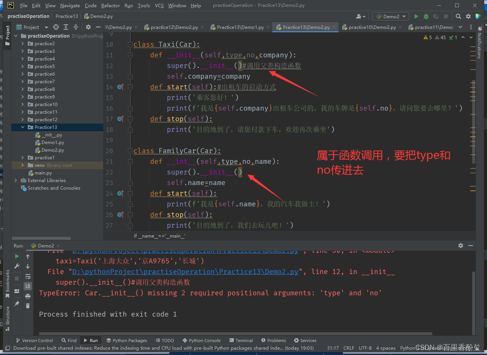Screen dimensions: 487x355
Task: Open run configuration wrench icon in Run panel
Action: pyautogui.click(x=17, y=266)
